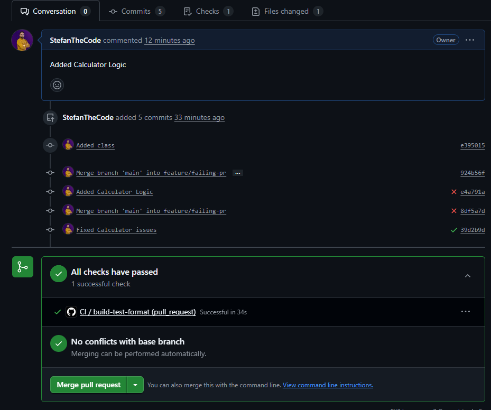
Task: Go to the Checks tab
Action: coord(208,11)
